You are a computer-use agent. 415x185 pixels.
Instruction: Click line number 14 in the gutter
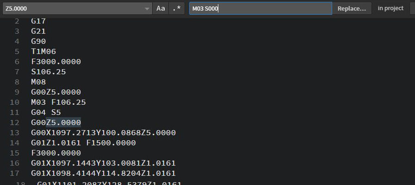(x=14, y=143)
